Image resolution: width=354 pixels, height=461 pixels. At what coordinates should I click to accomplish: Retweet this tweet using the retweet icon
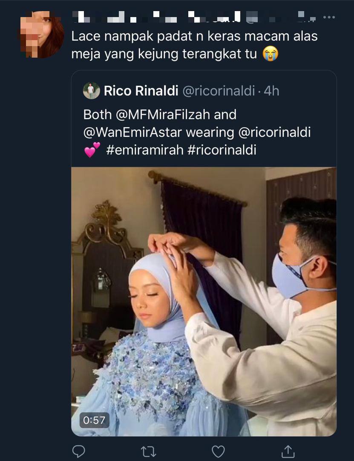tap(148, 451)
